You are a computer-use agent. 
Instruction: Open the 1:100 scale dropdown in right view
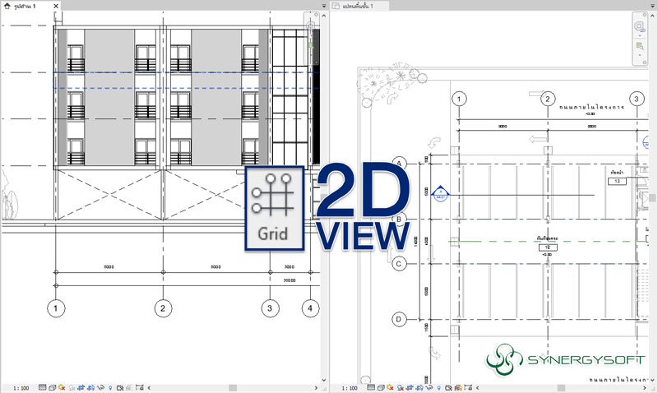tap(350, 388)
